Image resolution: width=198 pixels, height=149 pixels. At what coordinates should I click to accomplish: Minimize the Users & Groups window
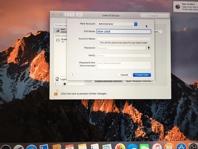click(x=57, y=14)
